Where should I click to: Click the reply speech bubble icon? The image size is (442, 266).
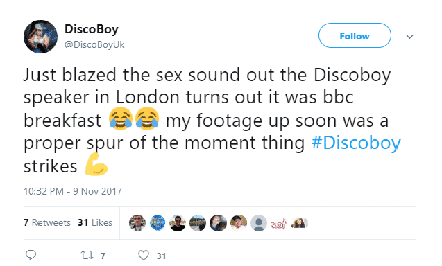(x=31, y=255)
